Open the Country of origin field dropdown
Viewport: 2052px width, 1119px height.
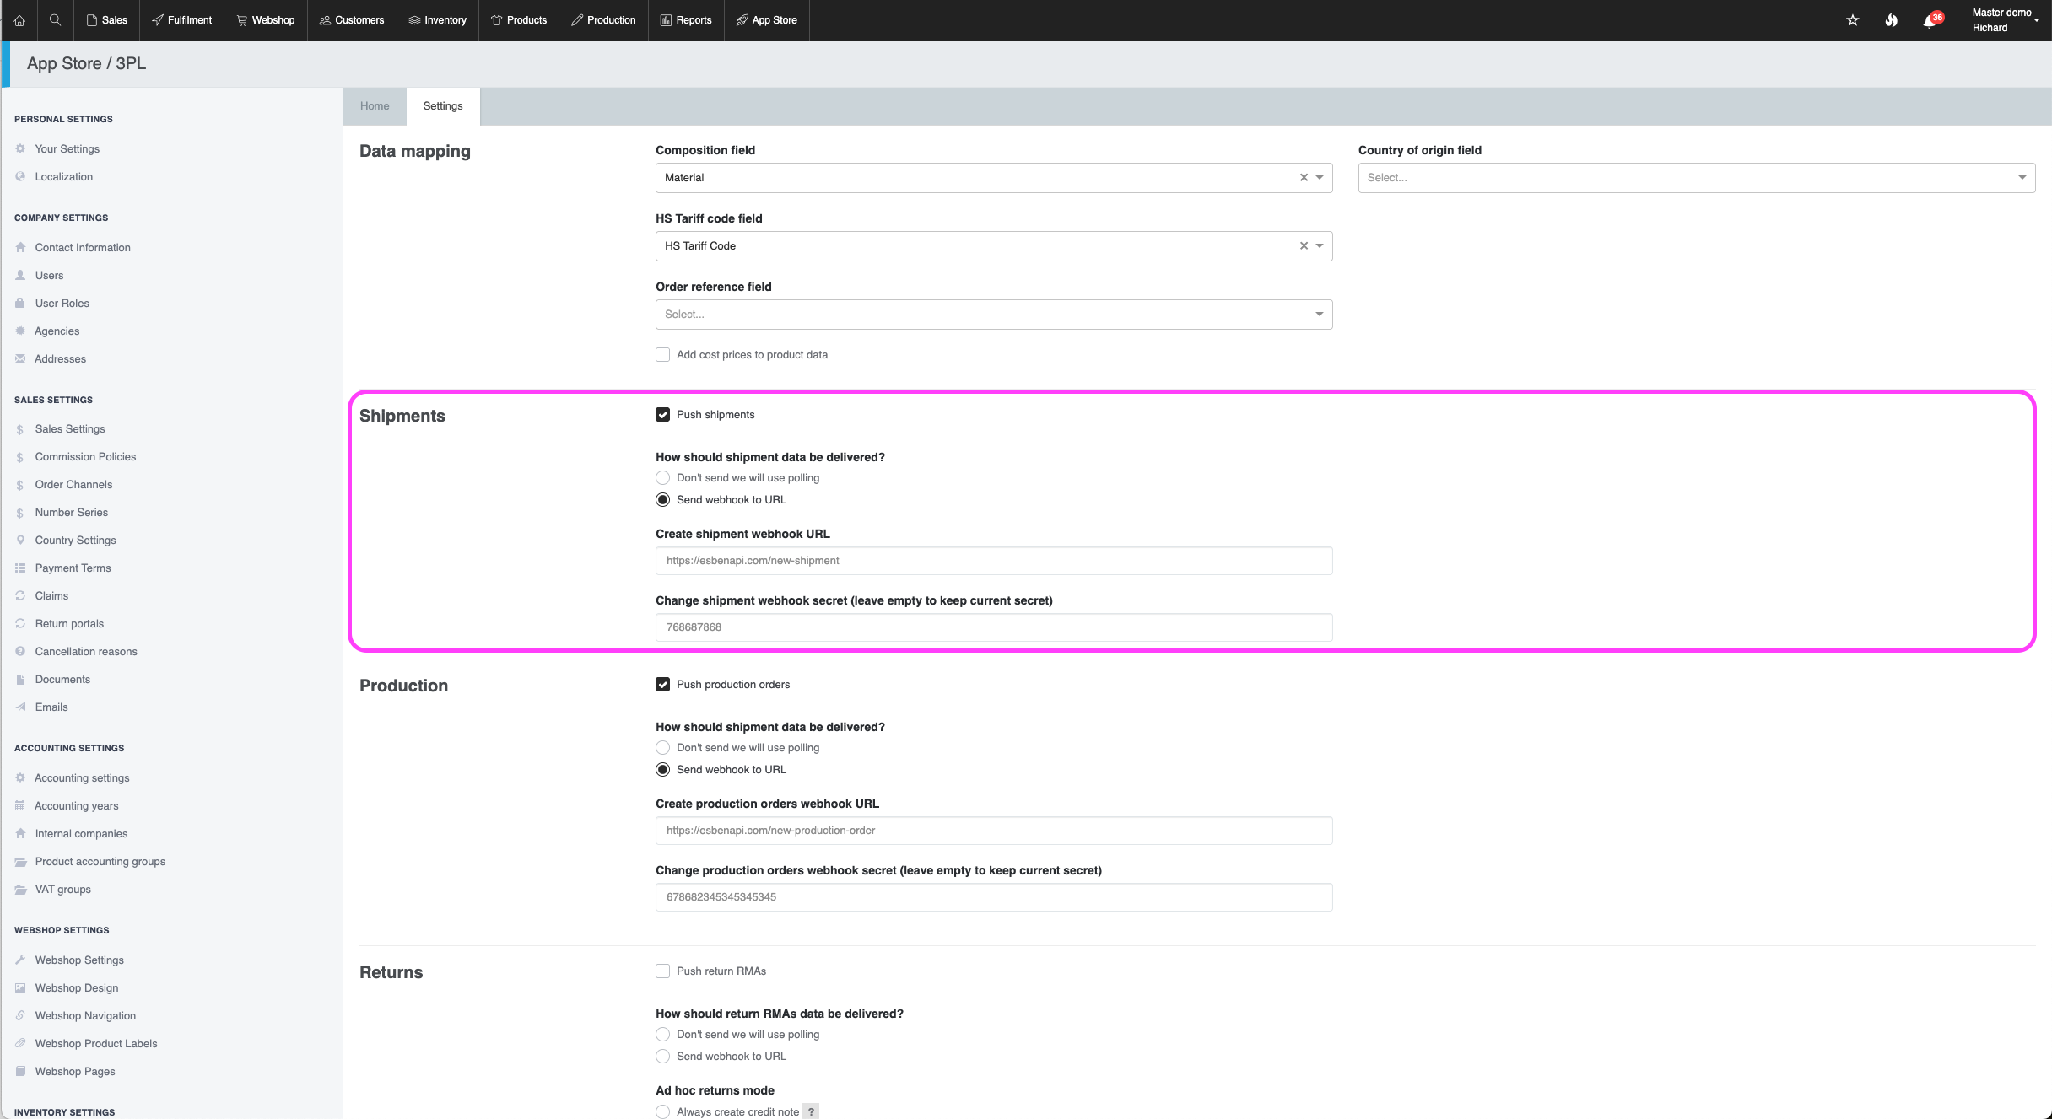point(1696,178)
